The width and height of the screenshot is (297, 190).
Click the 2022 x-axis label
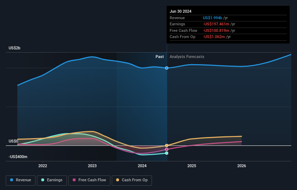click(43, 166)
